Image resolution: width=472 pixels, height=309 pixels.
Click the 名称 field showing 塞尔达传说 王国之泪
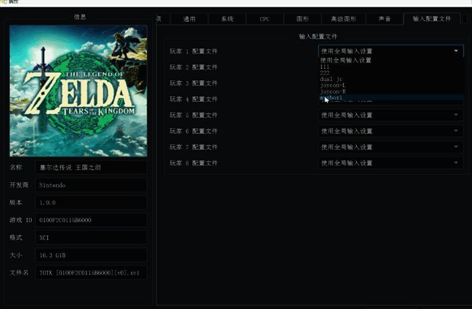[x=91, y=167]
